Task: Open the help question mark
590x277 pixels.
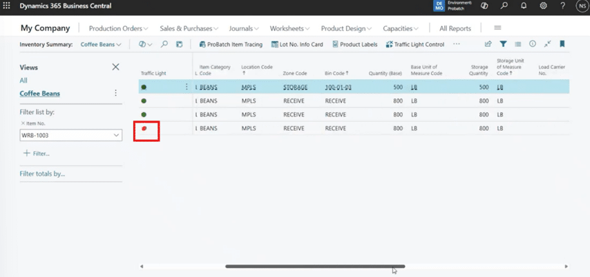Action: [x=563, y=6]
